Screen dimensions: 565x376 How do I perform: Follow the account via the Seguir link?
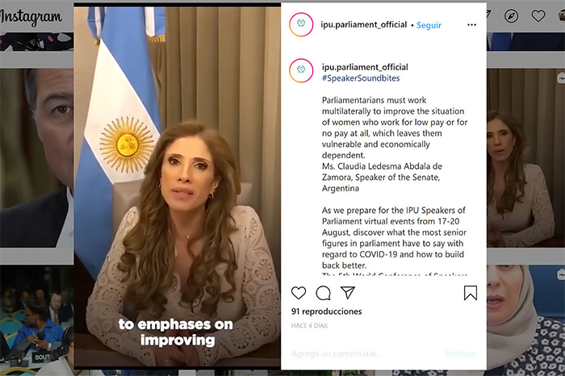tap(429, 25)
